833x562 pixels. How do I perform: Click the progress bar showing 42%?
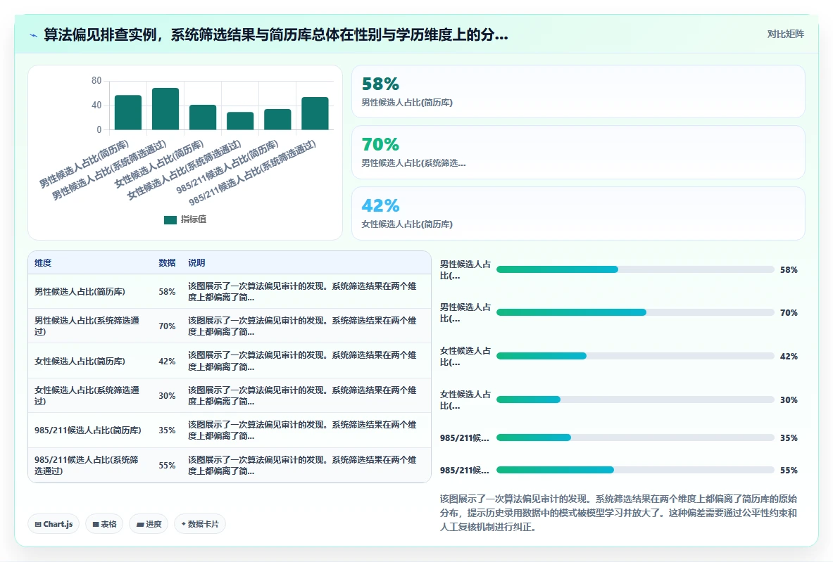pyautogui.click(x=635, y=356)
